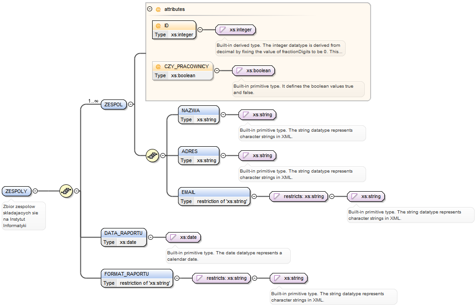Image resolution: width=476 pixels, height=307 pixels.
Task: Collapse the EMAIL restricts node expander
Action: pos(332,197)
